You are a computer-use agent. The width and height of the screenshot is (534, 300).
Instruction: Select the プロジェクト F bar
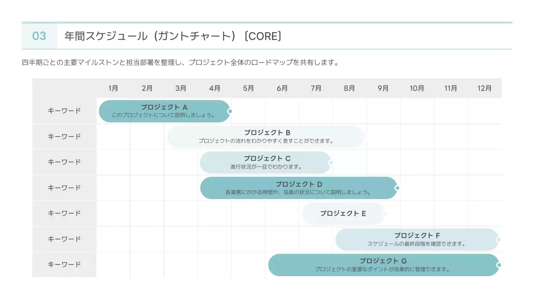pos(417,239)
